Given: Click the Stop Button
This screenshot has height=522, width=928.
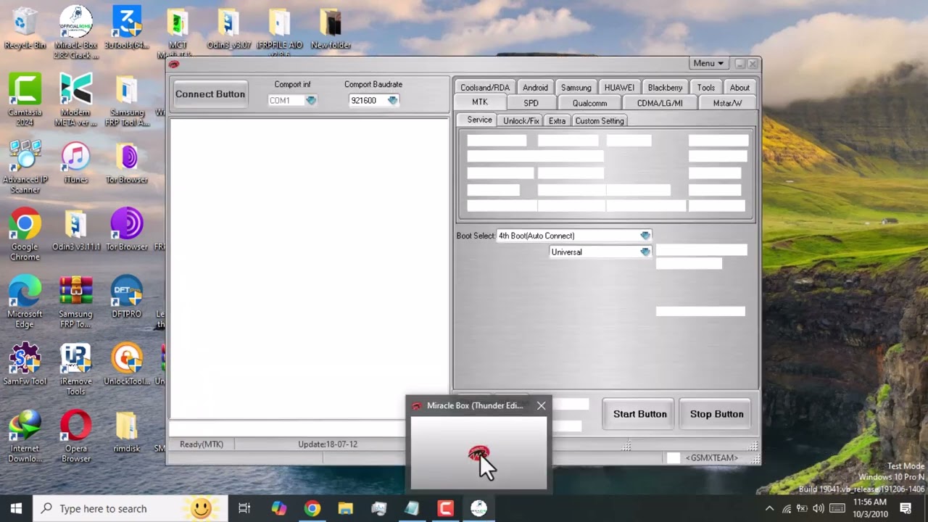Looking at the screenshot, I should click(717, 414).
